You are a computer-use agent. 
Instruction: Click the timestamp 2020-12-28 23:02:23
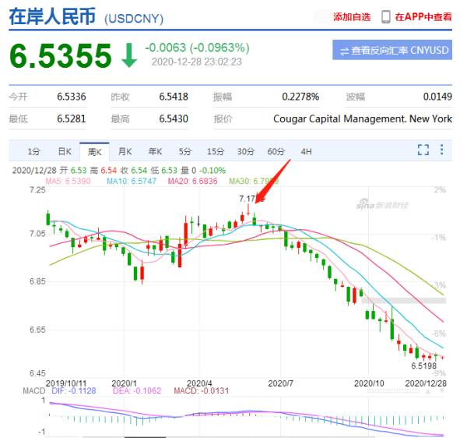click(x=197, y=62)
